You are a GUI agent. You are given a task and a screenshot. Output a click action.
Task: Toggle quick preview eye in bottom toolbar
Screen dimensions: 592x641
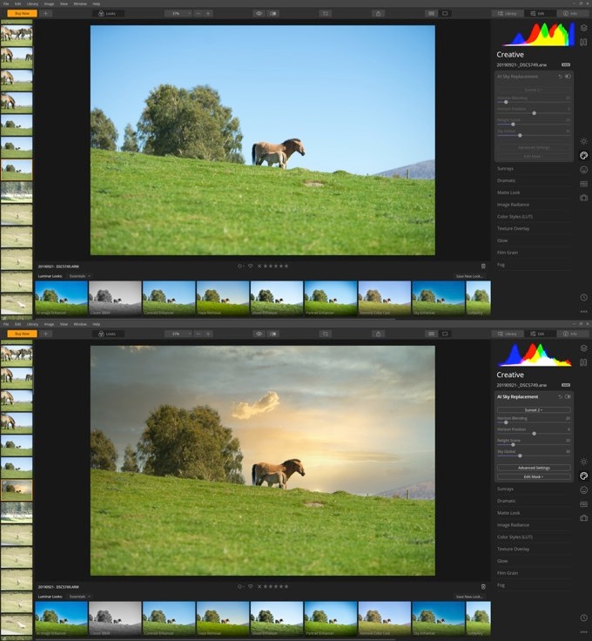point(259,334)
